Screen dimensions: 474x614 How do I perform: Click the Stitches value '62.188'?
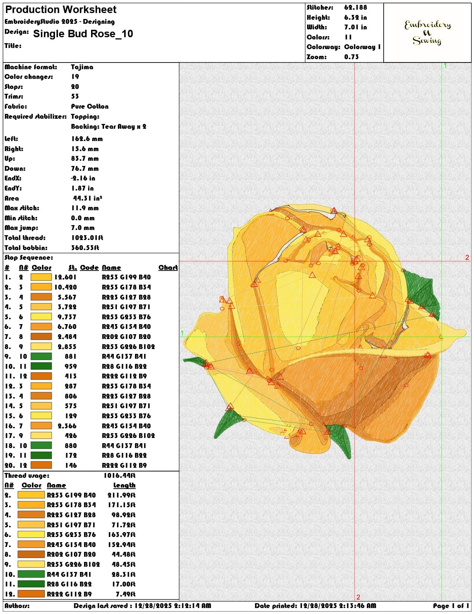355,7
